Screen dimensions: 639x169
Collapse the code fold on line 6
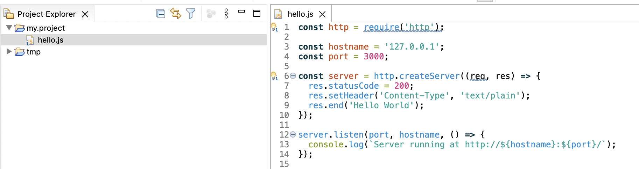click(x=293, y=76)
